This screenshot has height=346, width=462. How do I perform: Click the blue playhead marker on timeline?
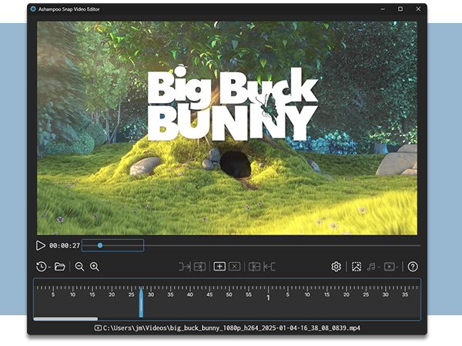click(x=141, y=301)
